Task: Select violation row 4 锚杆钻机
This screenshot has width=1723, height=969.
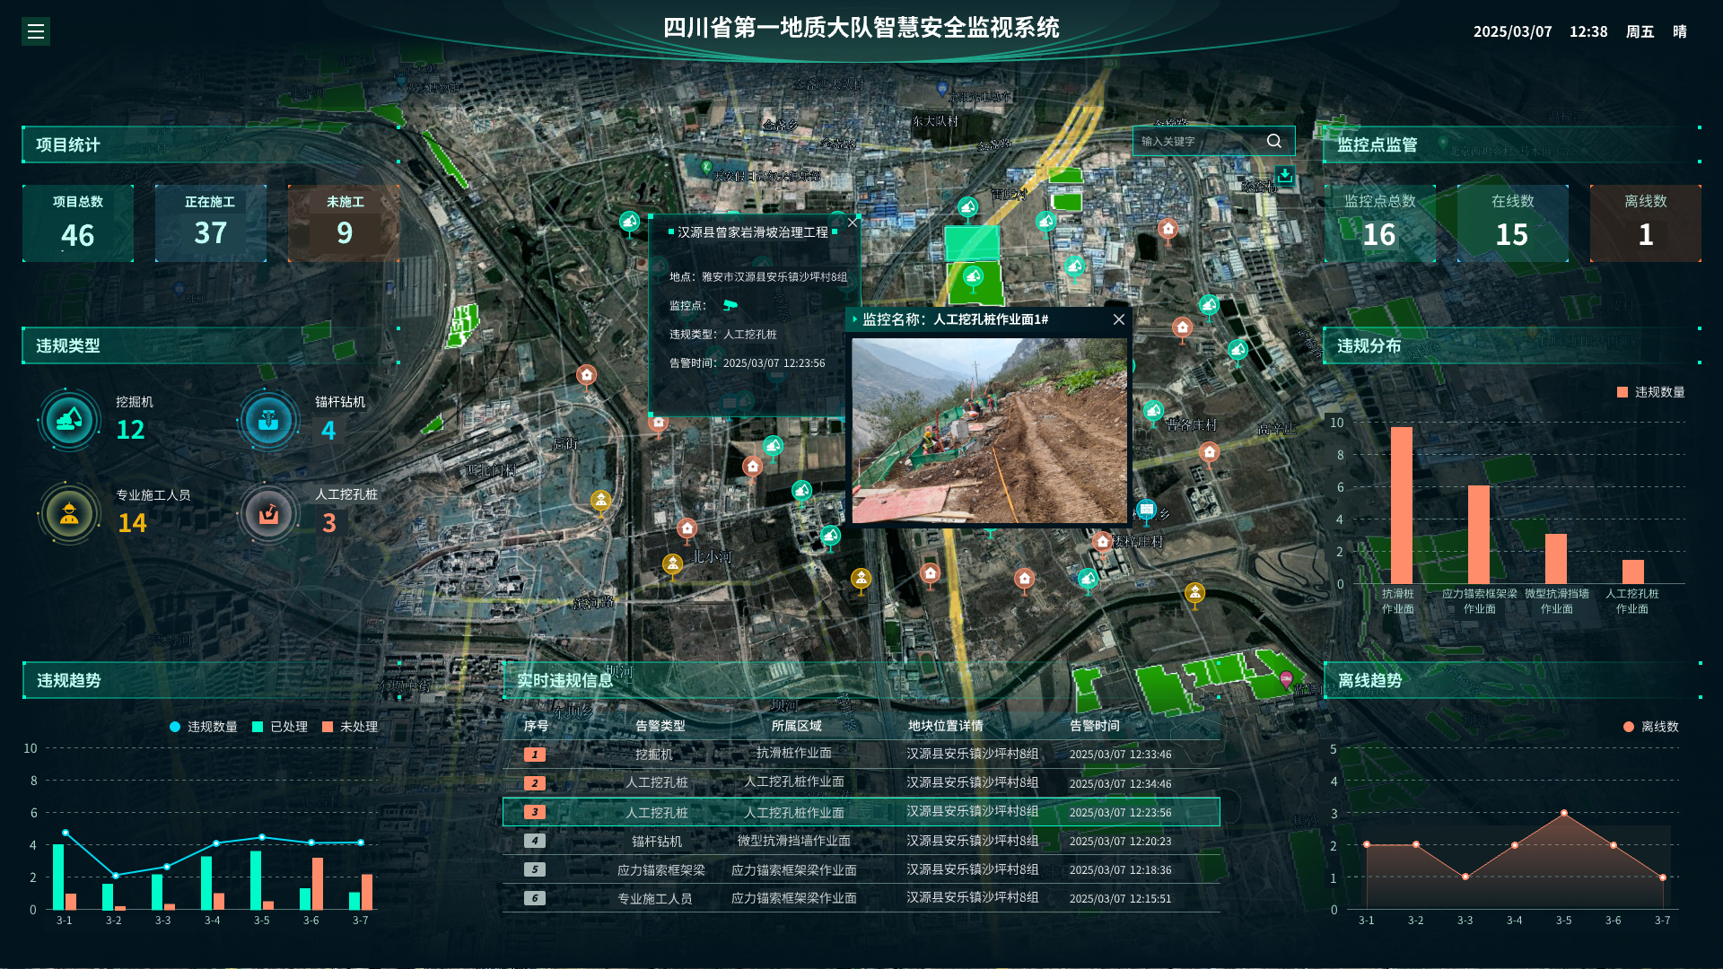Action: [861, 841]
